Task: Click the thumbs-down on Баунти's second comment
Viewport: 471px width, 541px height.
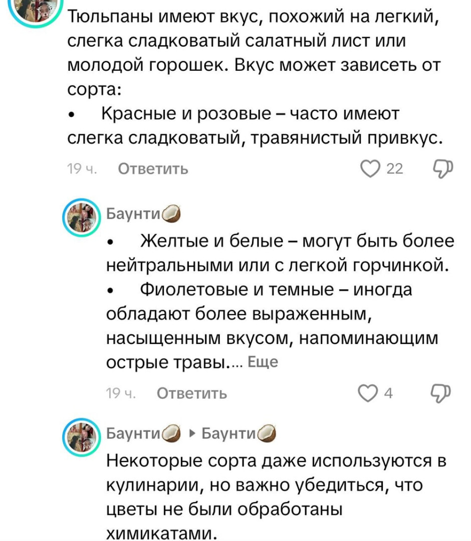Action: click(x=441, y=394)
